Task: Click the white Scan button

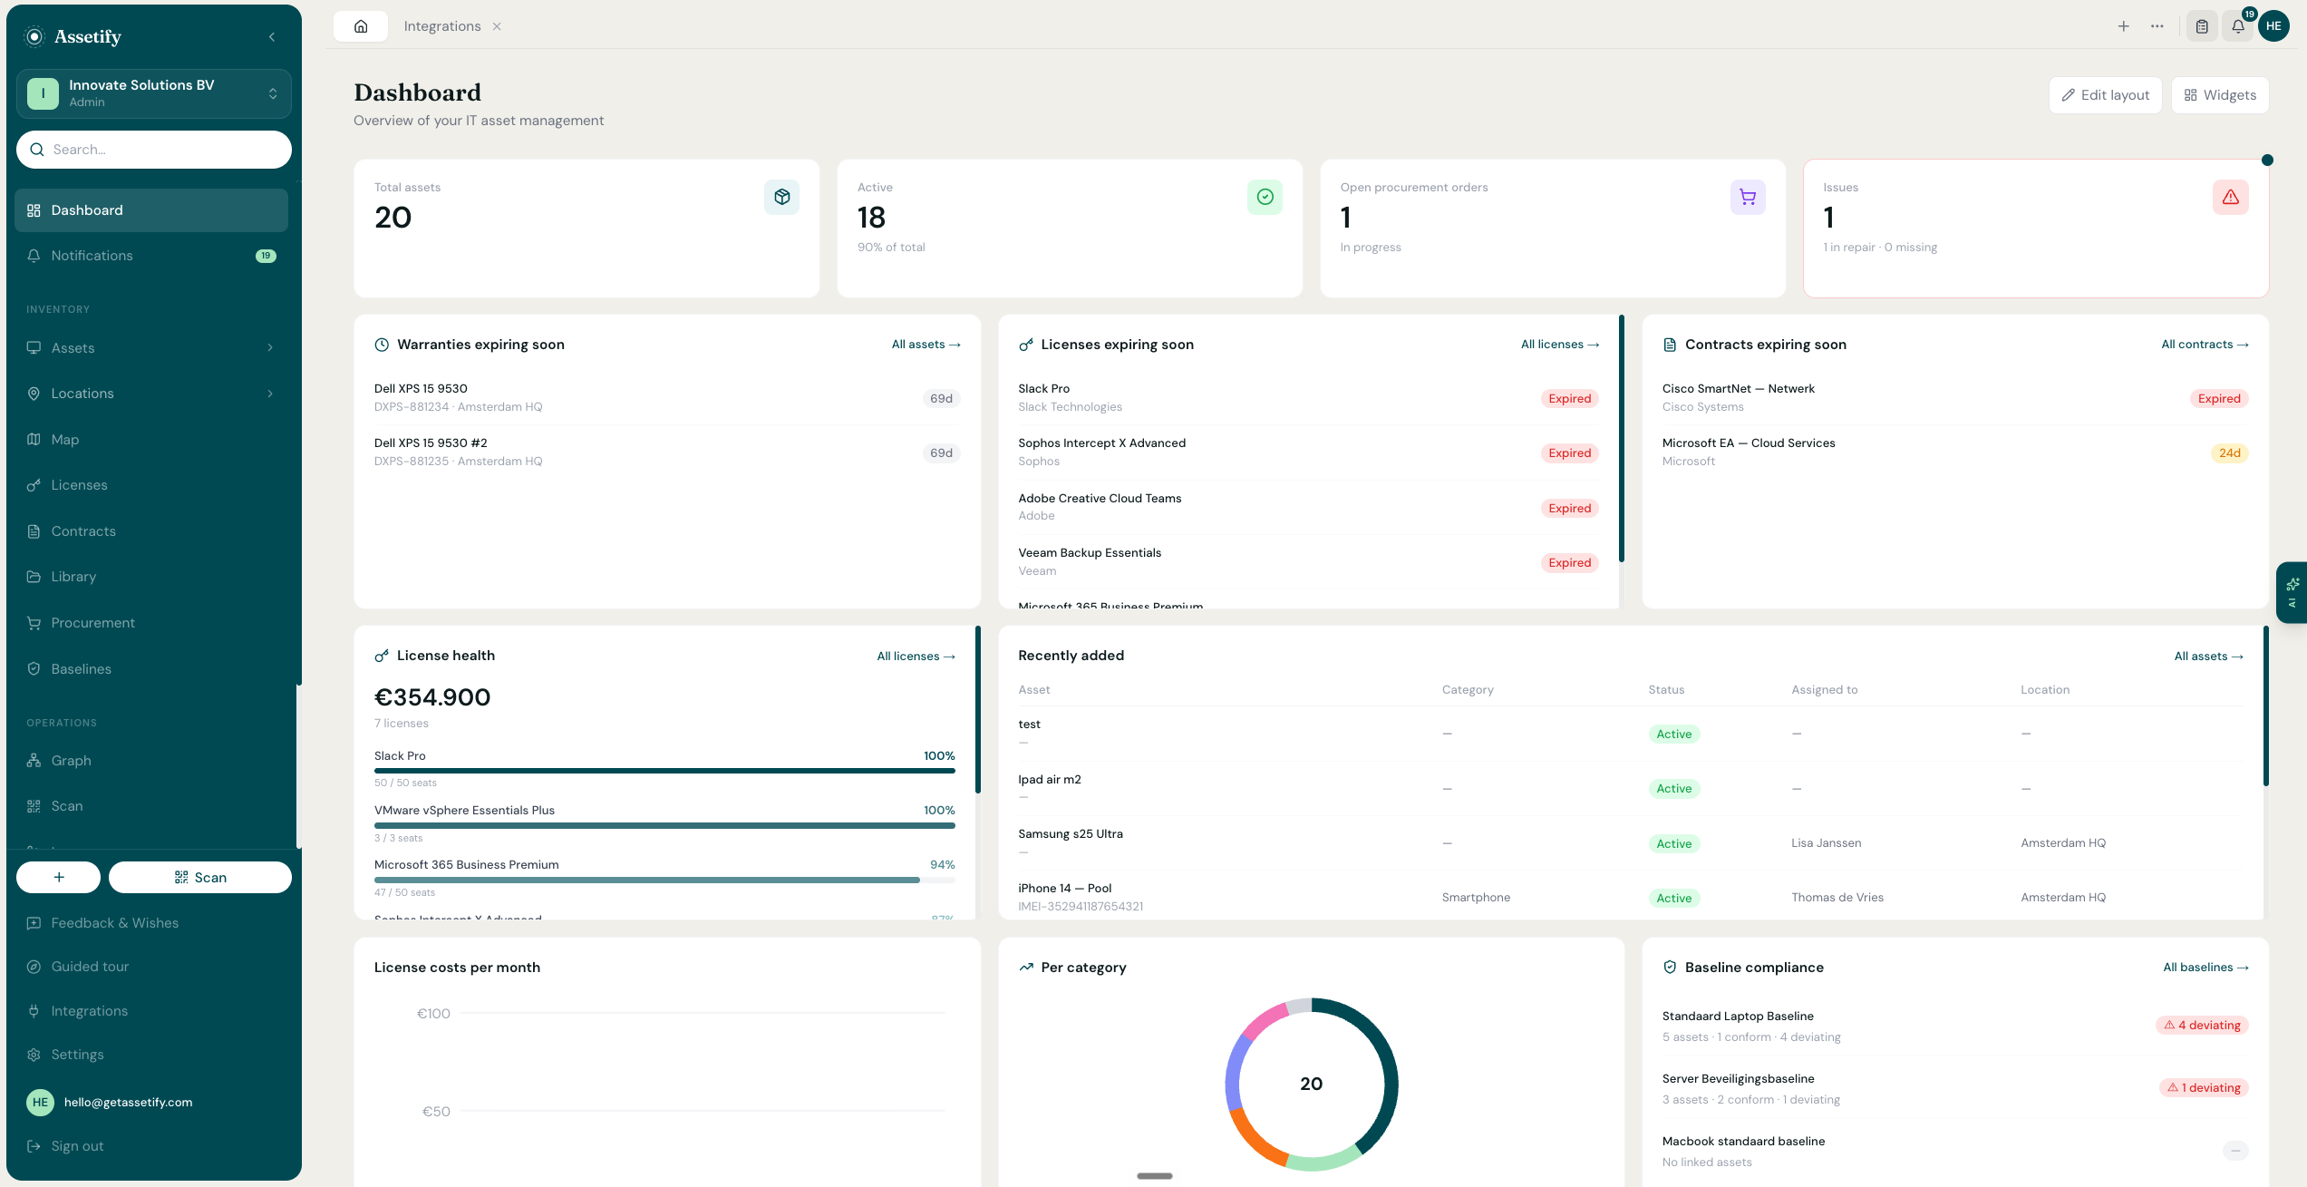Action: click(x=200, y=878)
